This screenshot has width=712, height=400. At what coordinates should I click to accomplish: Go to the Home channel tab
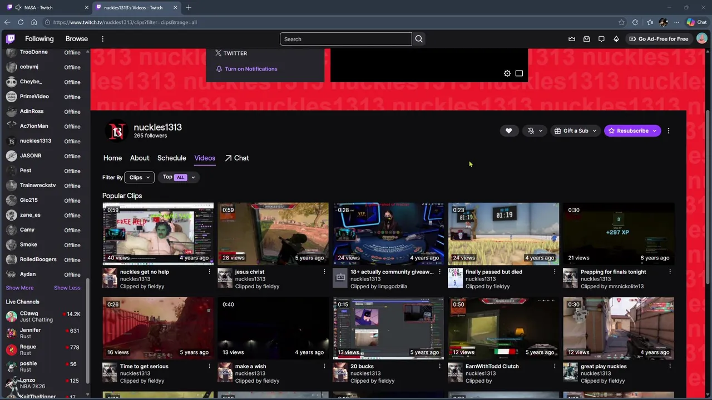[x=112, y=158]
